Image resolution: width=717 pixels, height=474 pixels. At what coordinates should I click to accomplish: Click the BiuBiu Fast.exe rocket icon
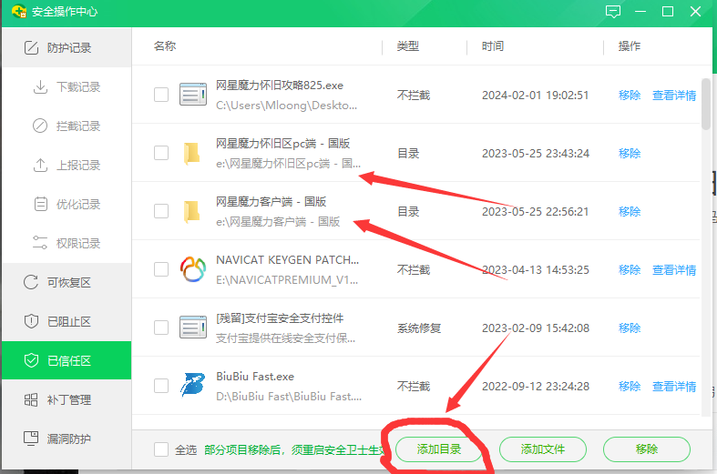(x=192, y=385)
